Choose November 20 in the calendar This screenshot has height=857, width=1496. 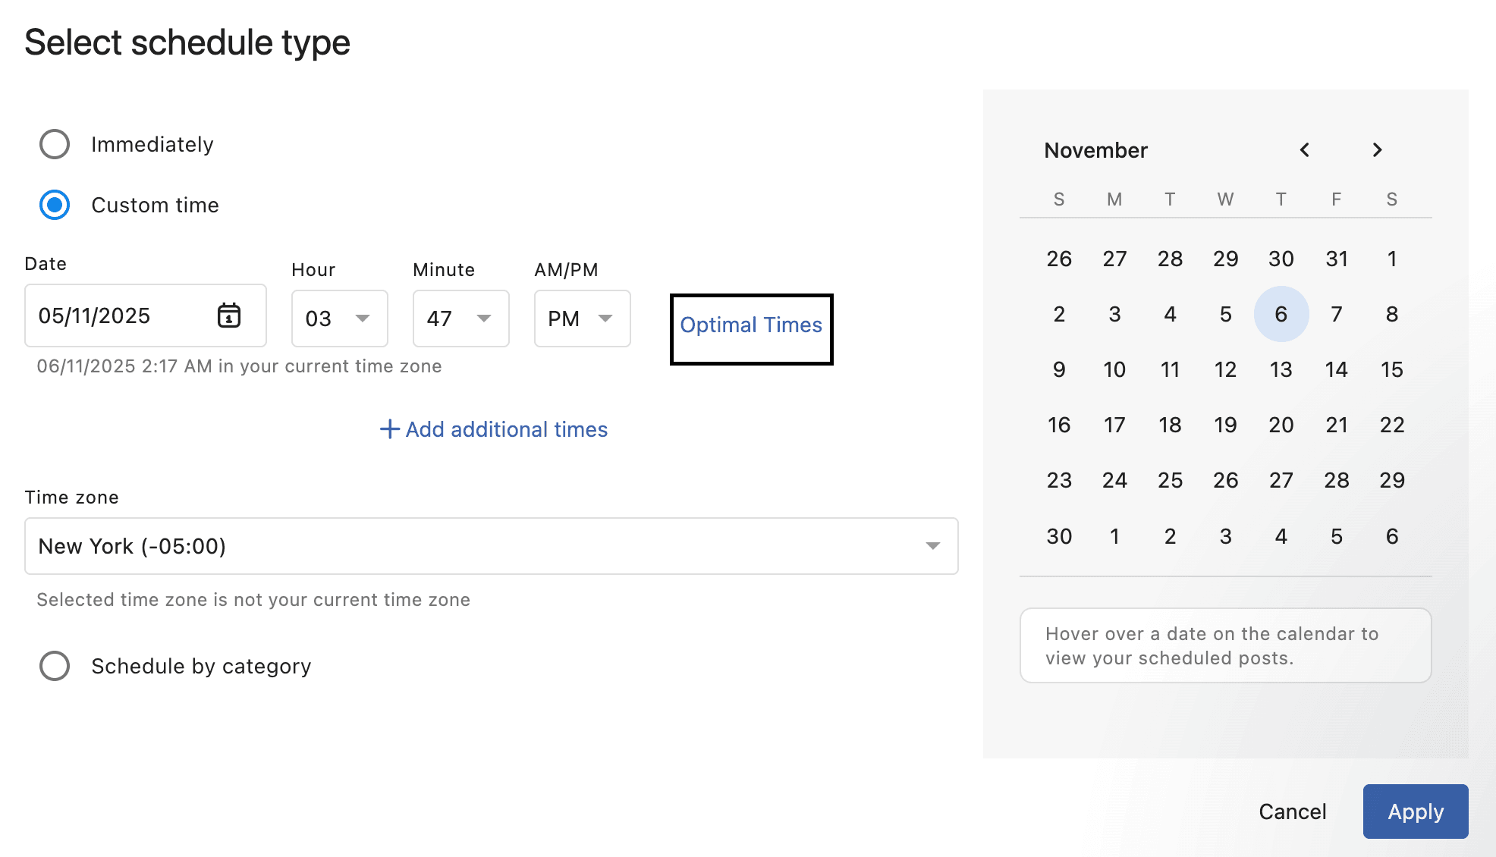(x=1281, y=425)
